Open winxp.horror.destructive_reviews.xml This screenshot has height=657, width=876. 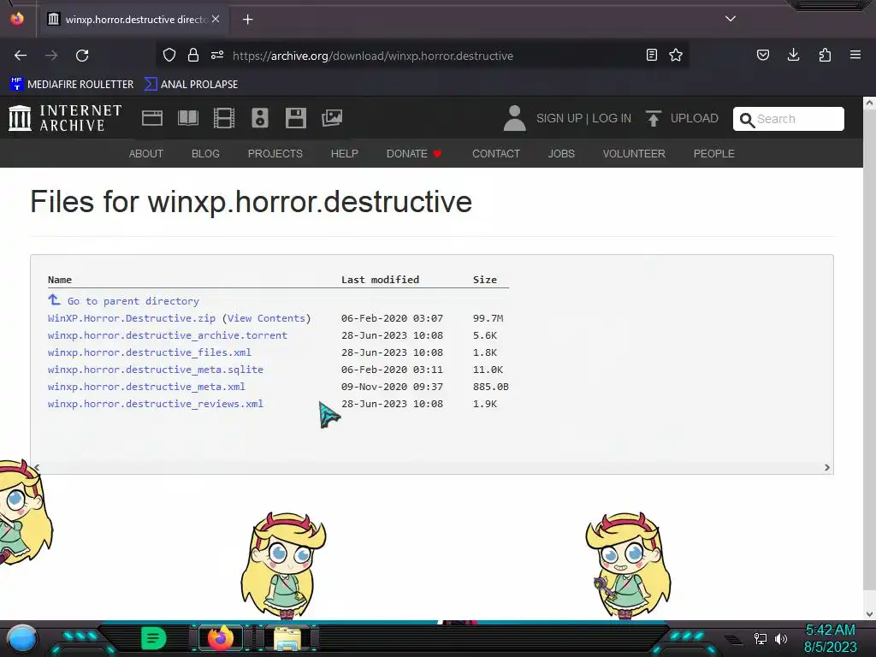[156, 404]
